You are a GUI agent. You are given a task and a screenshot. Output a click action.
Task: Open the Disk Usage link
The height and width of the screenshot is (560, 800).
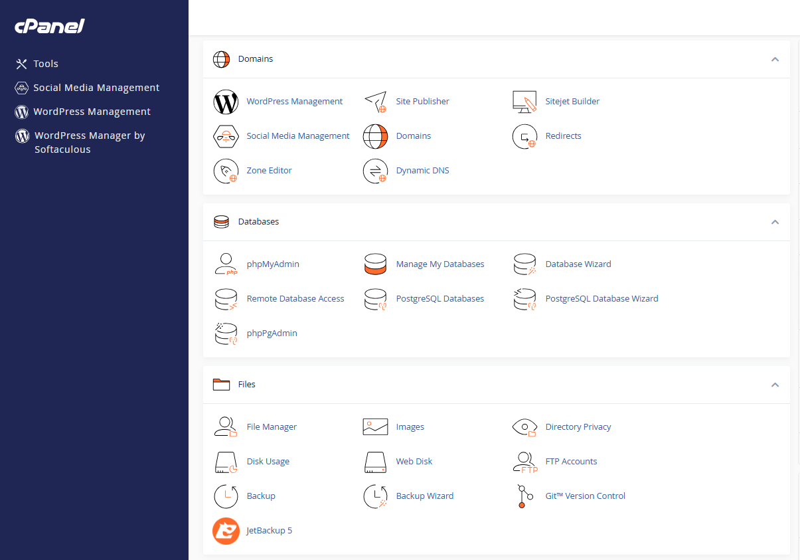pyautogui.click(x=268, y=462)
